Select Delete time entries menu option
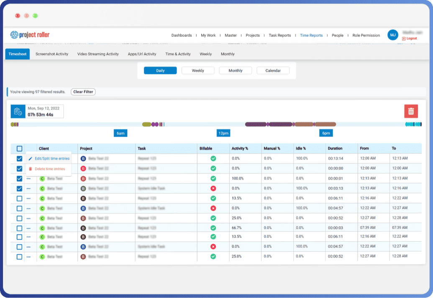This screenshot has width=433, height=298. coord(50,169)
